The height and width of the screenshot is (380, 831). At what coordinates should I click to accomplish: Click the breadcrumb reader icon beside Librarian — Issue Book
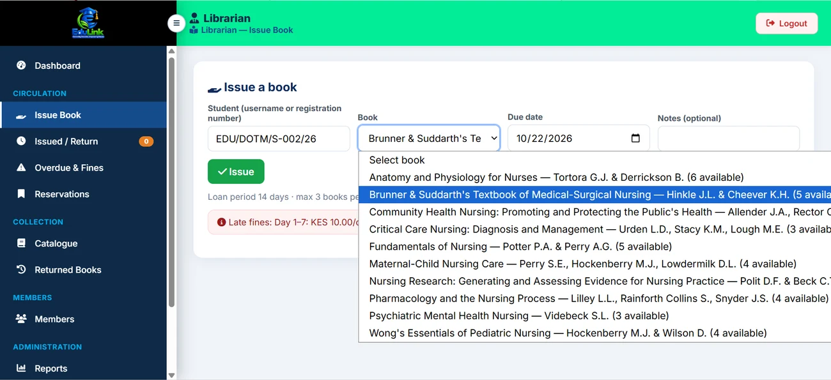pyautogui.click(x=194, y=30)
